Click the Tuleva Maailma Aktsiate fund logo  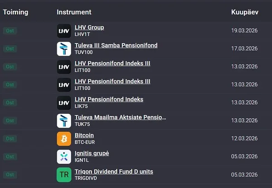[64, 121]
